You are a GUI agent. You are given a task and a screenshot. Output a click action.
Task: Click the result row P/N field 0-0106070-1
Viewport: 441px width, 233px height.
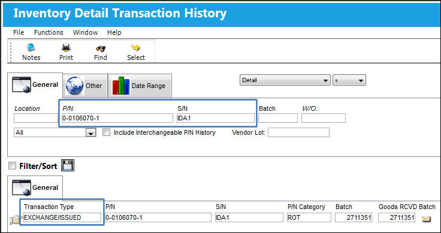pyautogui.click(x=158, y=217)
